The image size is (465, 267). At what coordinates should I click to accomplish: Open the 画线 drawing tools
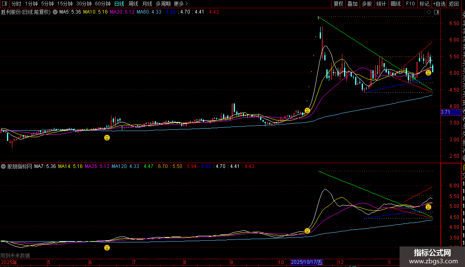tap(395, 4)
